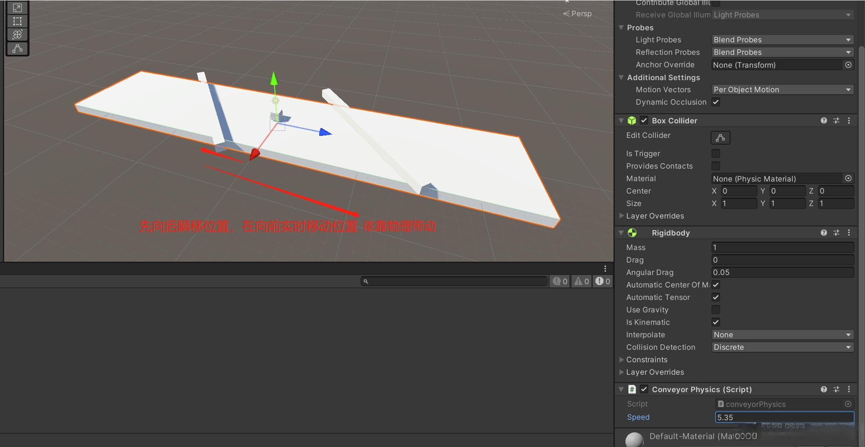Open Reflection Probes dropdown

(782, 52)
